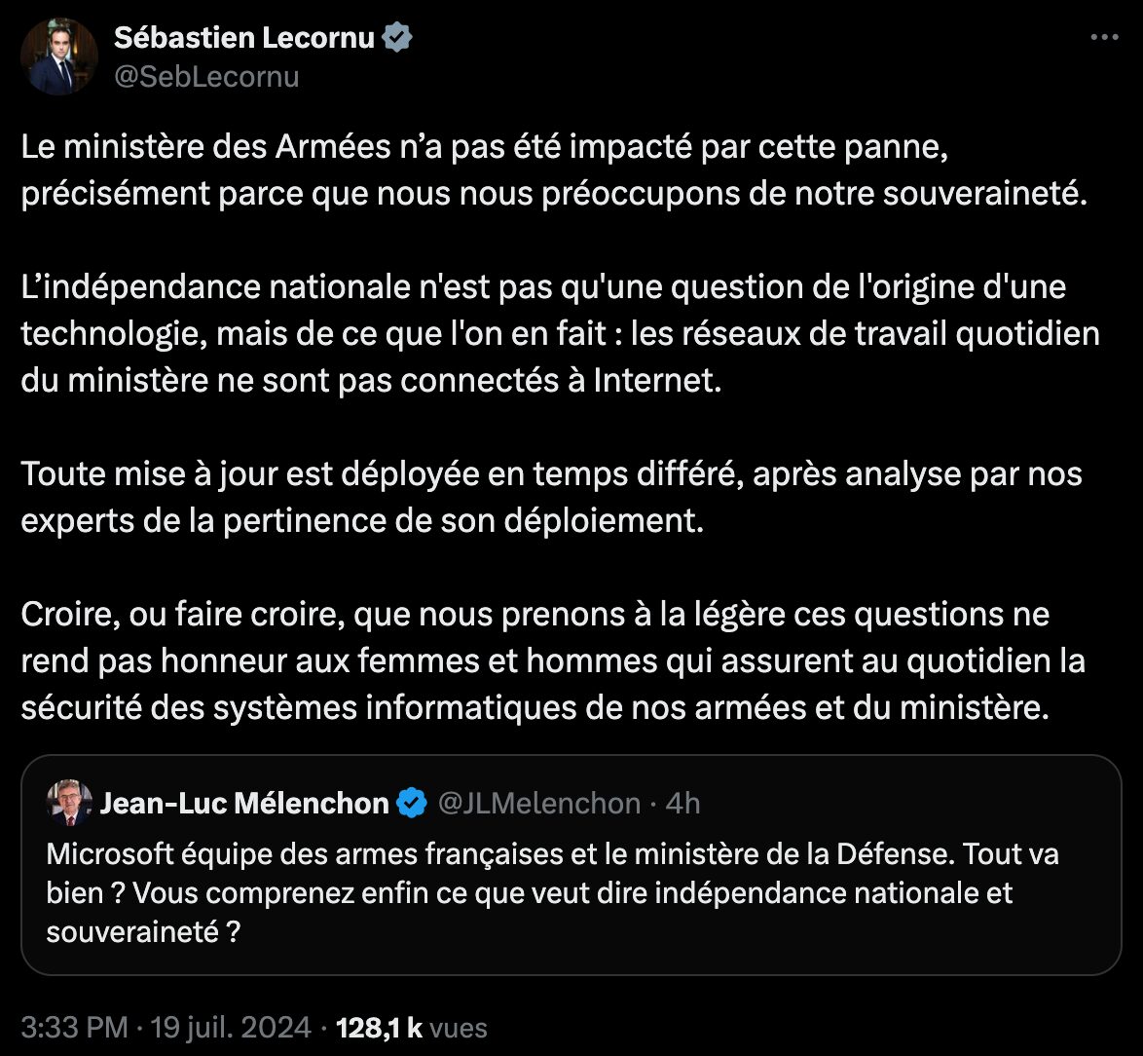
Task: View the 128,1 k views count
Action: [x=378, y=1027]
